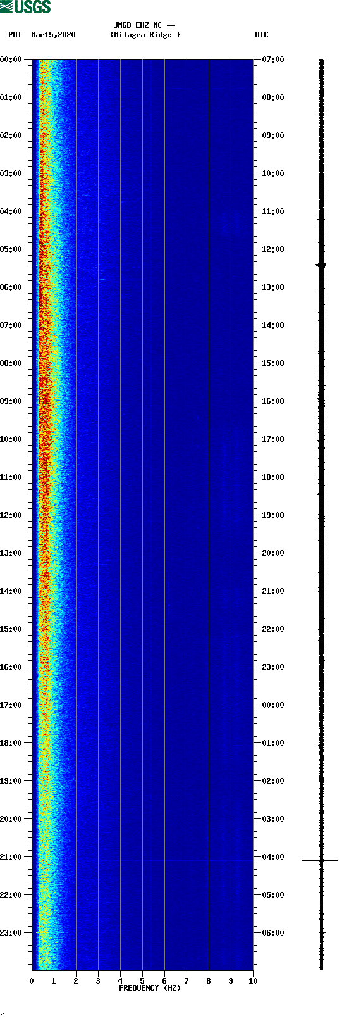349x1021 pixels.
Task: Click the 02:00 UTC label on right axis
Action: point(273,781)
